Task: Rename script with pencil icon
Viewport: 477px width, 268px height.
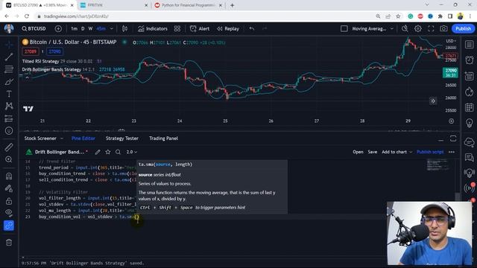Action: click(x=98, y=152)
